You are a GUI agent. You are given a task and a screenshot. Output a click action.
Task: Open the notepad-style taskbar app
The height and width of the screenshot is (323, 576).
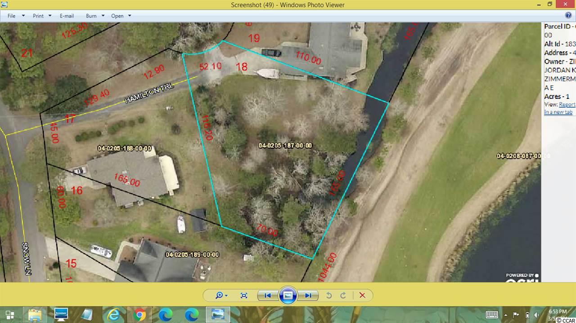point(87,315)
